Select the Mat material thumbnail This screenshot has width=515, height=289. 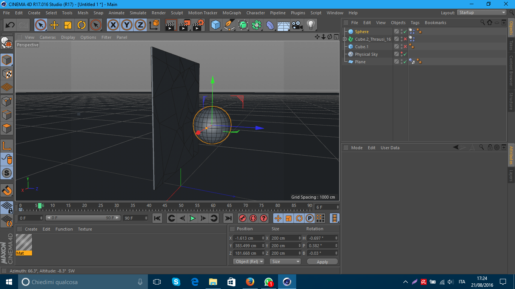[24, 242]
